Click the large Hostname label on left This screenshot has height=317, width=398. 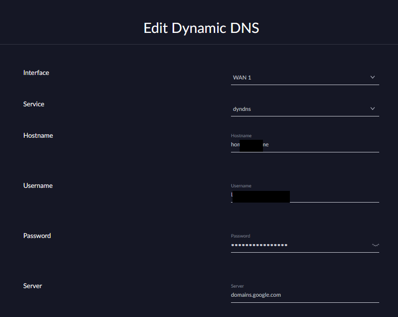coord(38,136)
